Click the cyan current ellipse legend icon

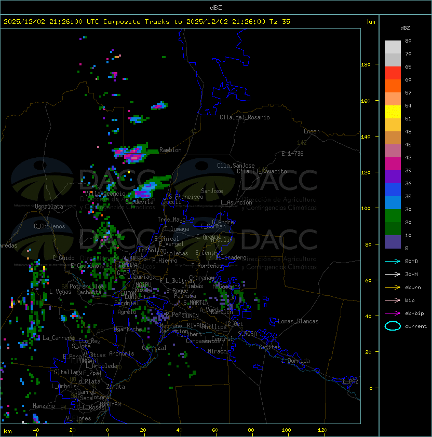[x=393, y=326]
